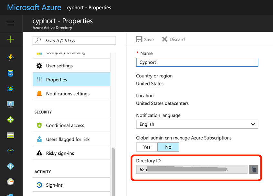This screenshot has width=273, height=196.
Task: Click the Name text field
Action: pos(197,62)
